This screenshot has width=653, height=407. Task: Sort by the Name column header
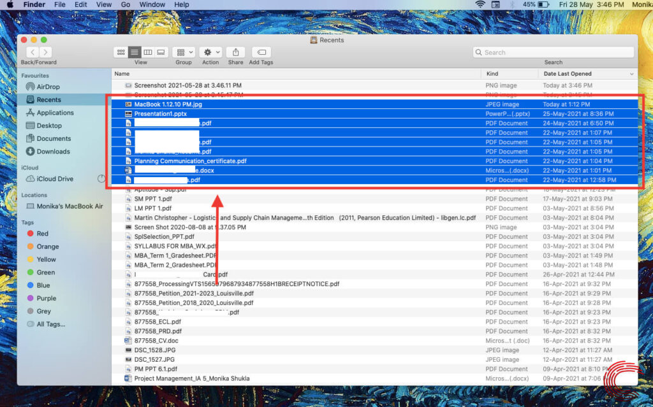click(122, 74)
